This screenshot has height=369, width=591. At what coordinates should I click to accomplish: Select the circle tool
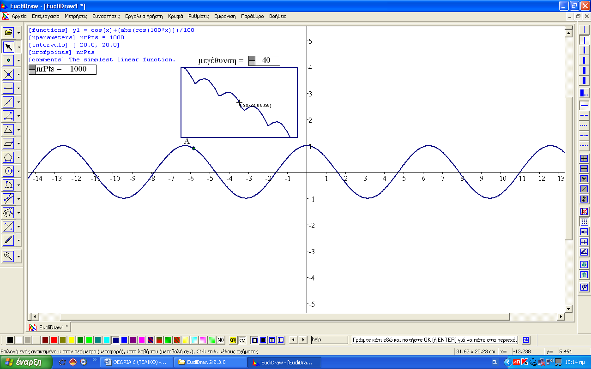pyautogui.click(x=8, y=171)
